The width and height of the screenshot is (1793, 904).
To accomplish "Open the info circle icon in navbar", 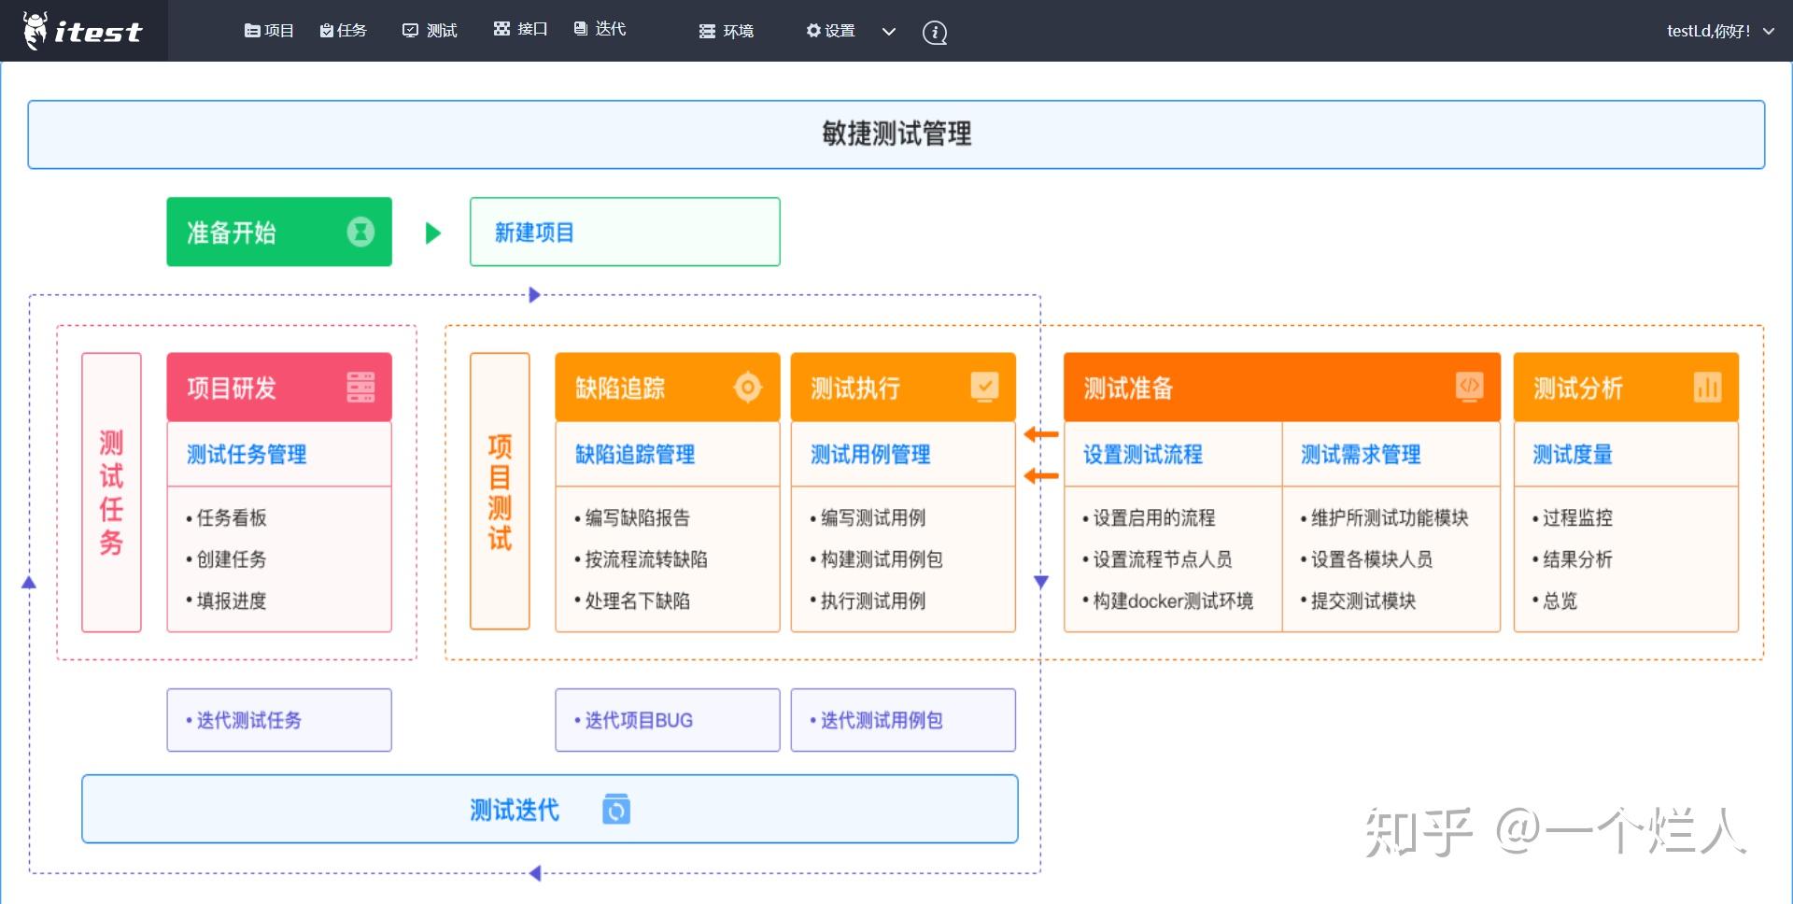I will [934, 32].
